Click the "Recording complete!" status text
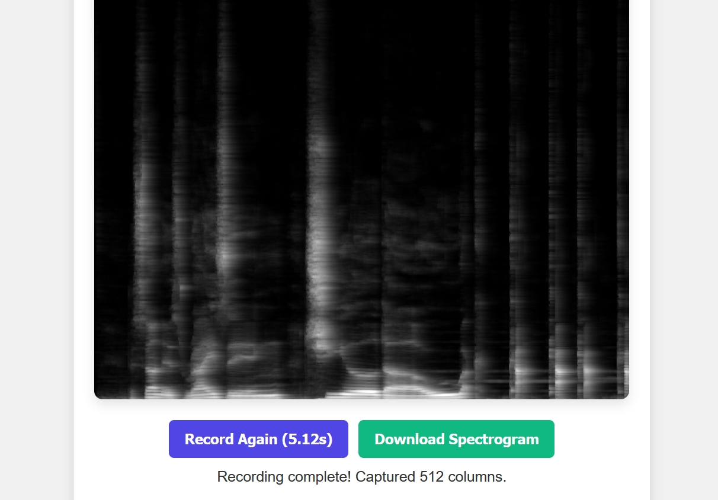The height and width of the screenshot is (500, 718). click(284, 477)
